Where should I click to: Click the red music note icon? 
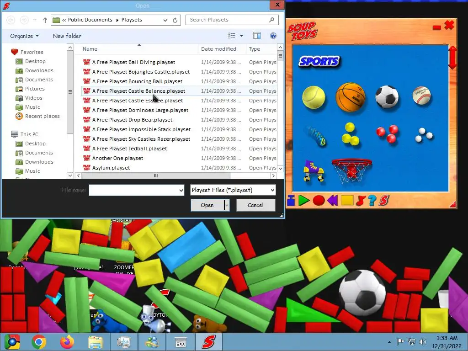[x=361, y=201]
